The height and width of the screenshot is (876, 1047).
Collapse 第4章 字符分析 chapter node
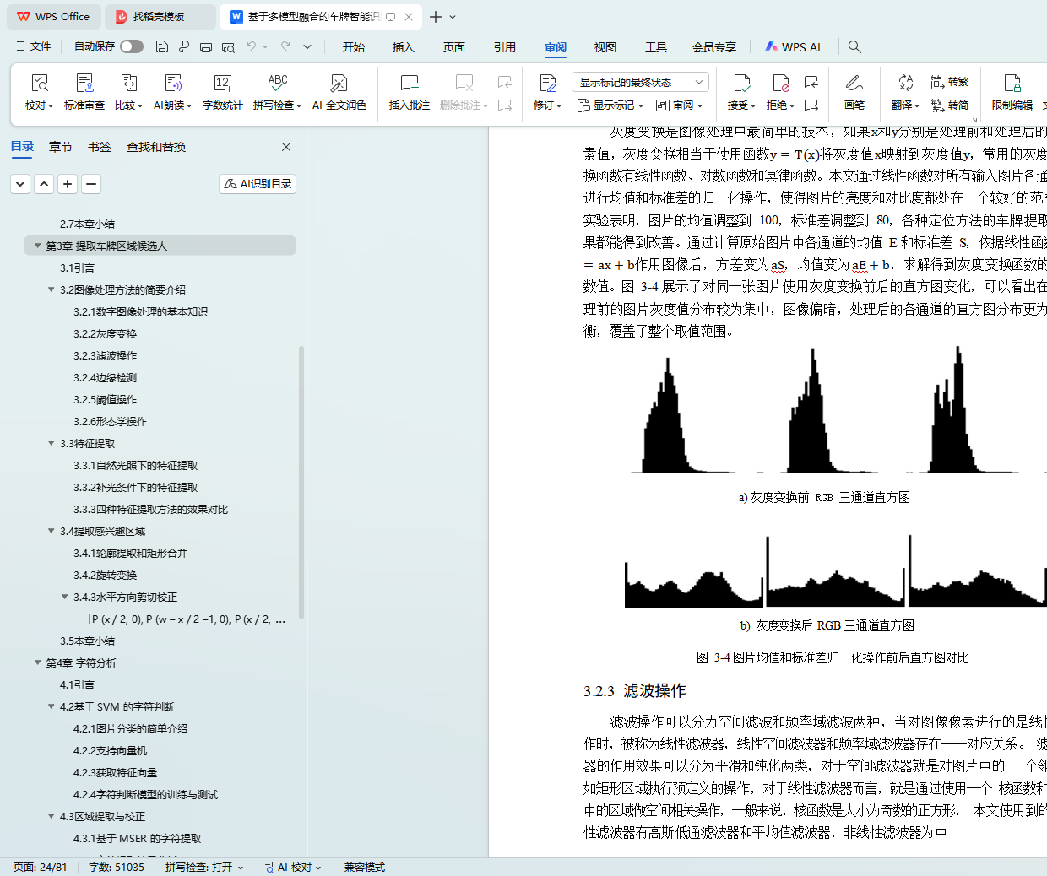point(38,662)
